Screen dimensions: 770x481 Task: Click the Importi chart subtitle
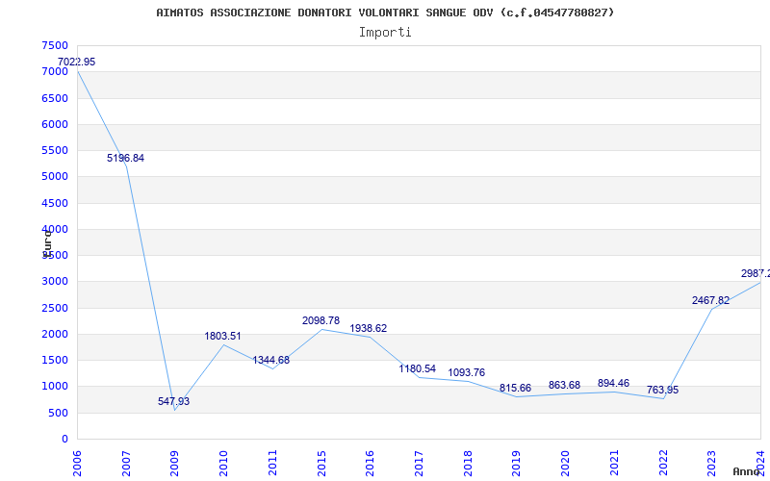(385, 32)
